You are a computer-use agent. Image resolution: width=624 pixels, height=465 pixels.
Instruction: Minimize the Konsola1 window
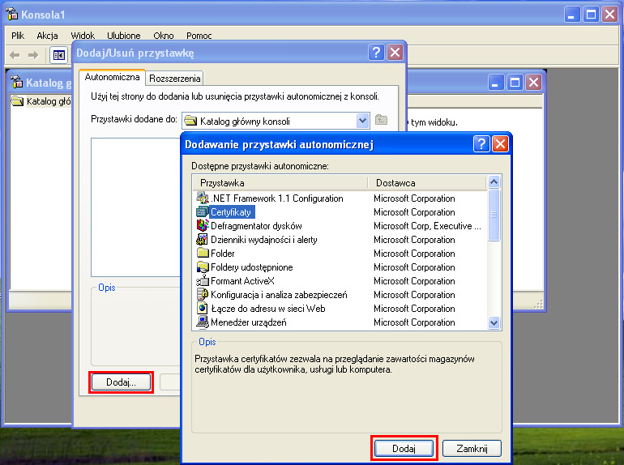coord(572,15)
